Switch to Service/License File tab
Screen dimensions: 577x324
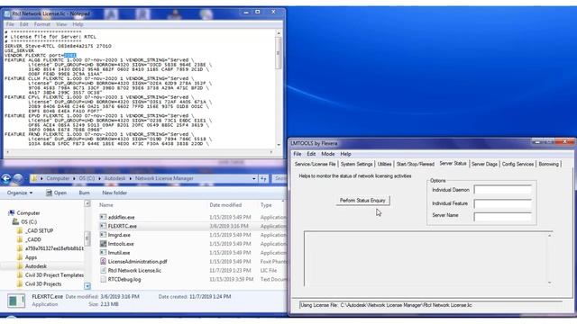(316, 164)
